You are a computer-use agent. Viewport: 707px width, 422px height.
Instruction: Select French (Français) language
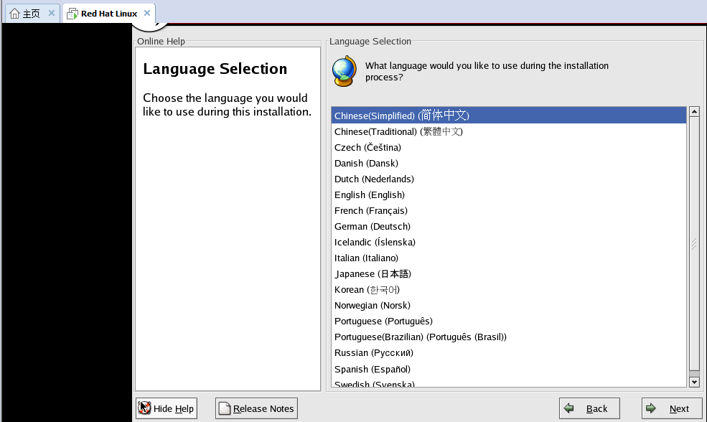(509, 210)
